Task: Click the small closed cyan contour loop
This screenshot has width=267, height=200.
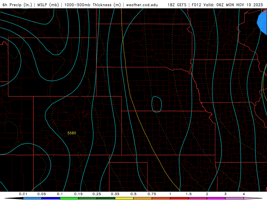Action: click(x=157, y=104)
